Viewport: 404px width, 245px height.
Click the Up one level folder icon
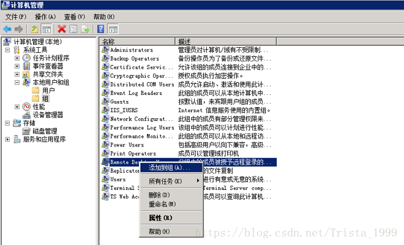(34, 29)
